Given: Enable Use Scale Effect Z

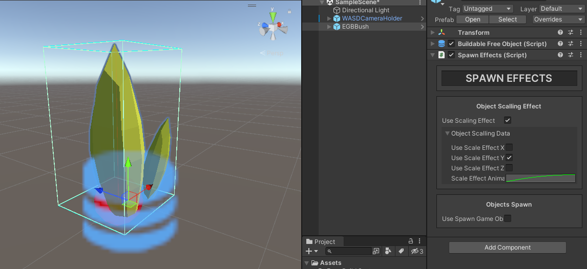Looking at the screenshot, I should [x=509, y=168].
